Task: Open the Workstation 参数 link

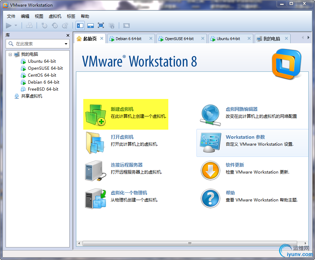Action: click(245, 137)
